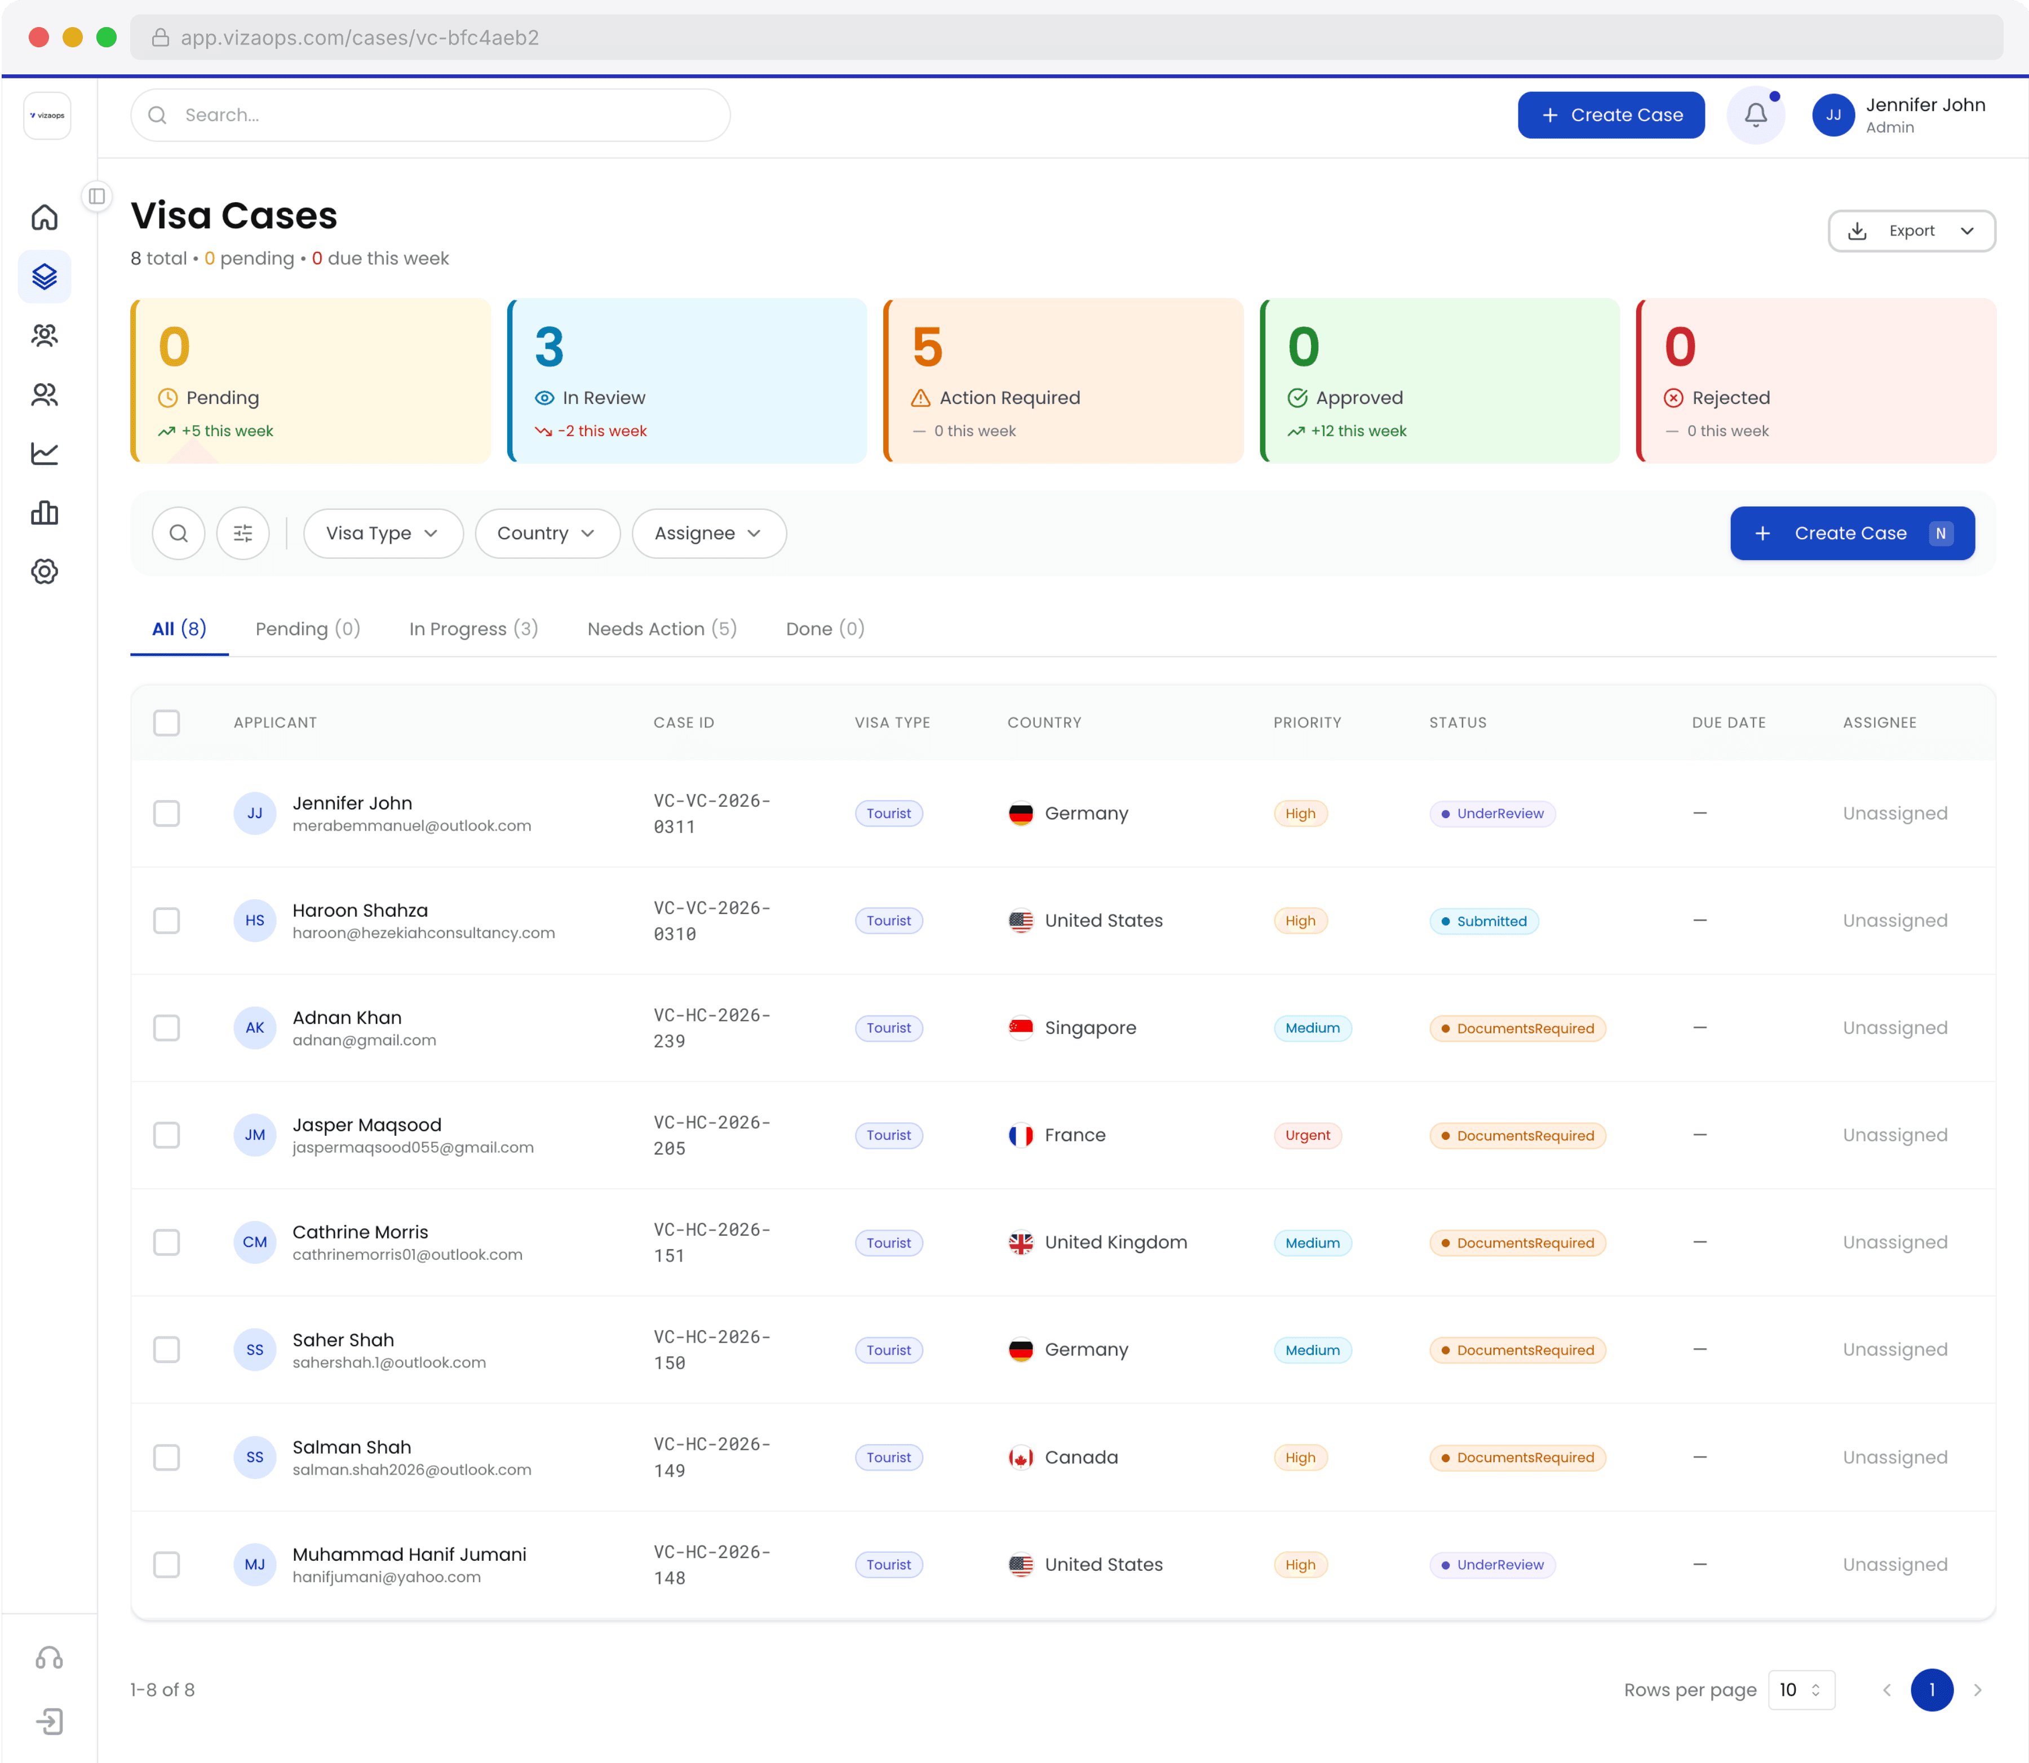Select the checkbox on Jasper Maqsood's row

point(167,1134)
